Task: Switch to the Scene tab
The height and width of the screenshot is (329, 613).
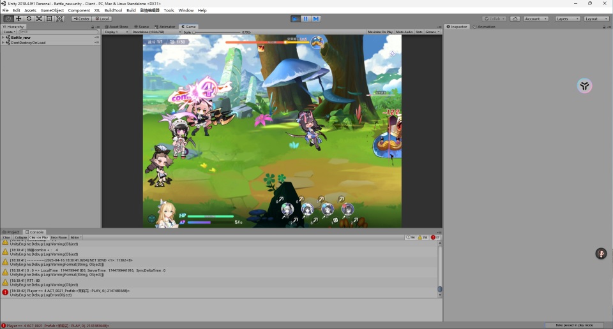Action: coord(142,27)
